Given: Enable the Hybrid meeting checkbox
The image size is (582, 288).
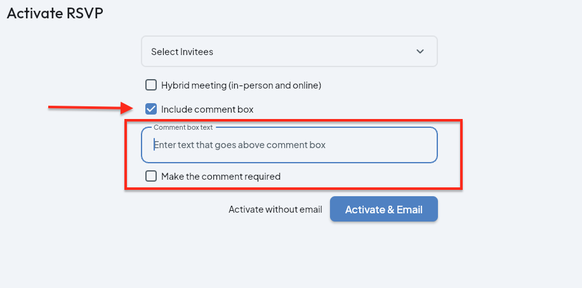Looking at the screenshot, I should 151,85.
